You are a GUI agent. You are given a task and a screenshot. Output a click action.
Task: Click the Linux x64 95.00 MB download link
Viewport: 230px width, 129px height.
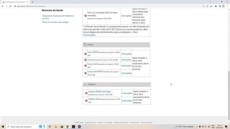92,64
